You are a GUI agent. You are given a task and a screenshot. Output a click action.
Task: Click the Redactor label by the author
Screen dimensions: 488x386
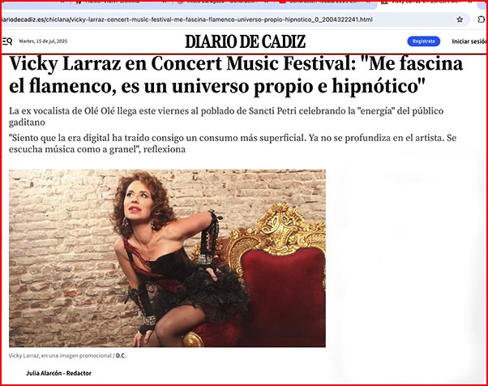click(x=79, y=373)
